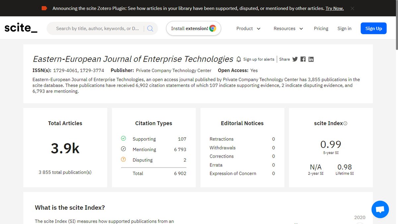Click the Withdrawals row label
Screen dimensions: 398x224
223,148
